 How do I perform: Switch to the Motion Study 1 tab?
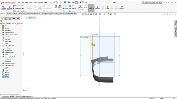pyautogui.click(x=27, y=97)
